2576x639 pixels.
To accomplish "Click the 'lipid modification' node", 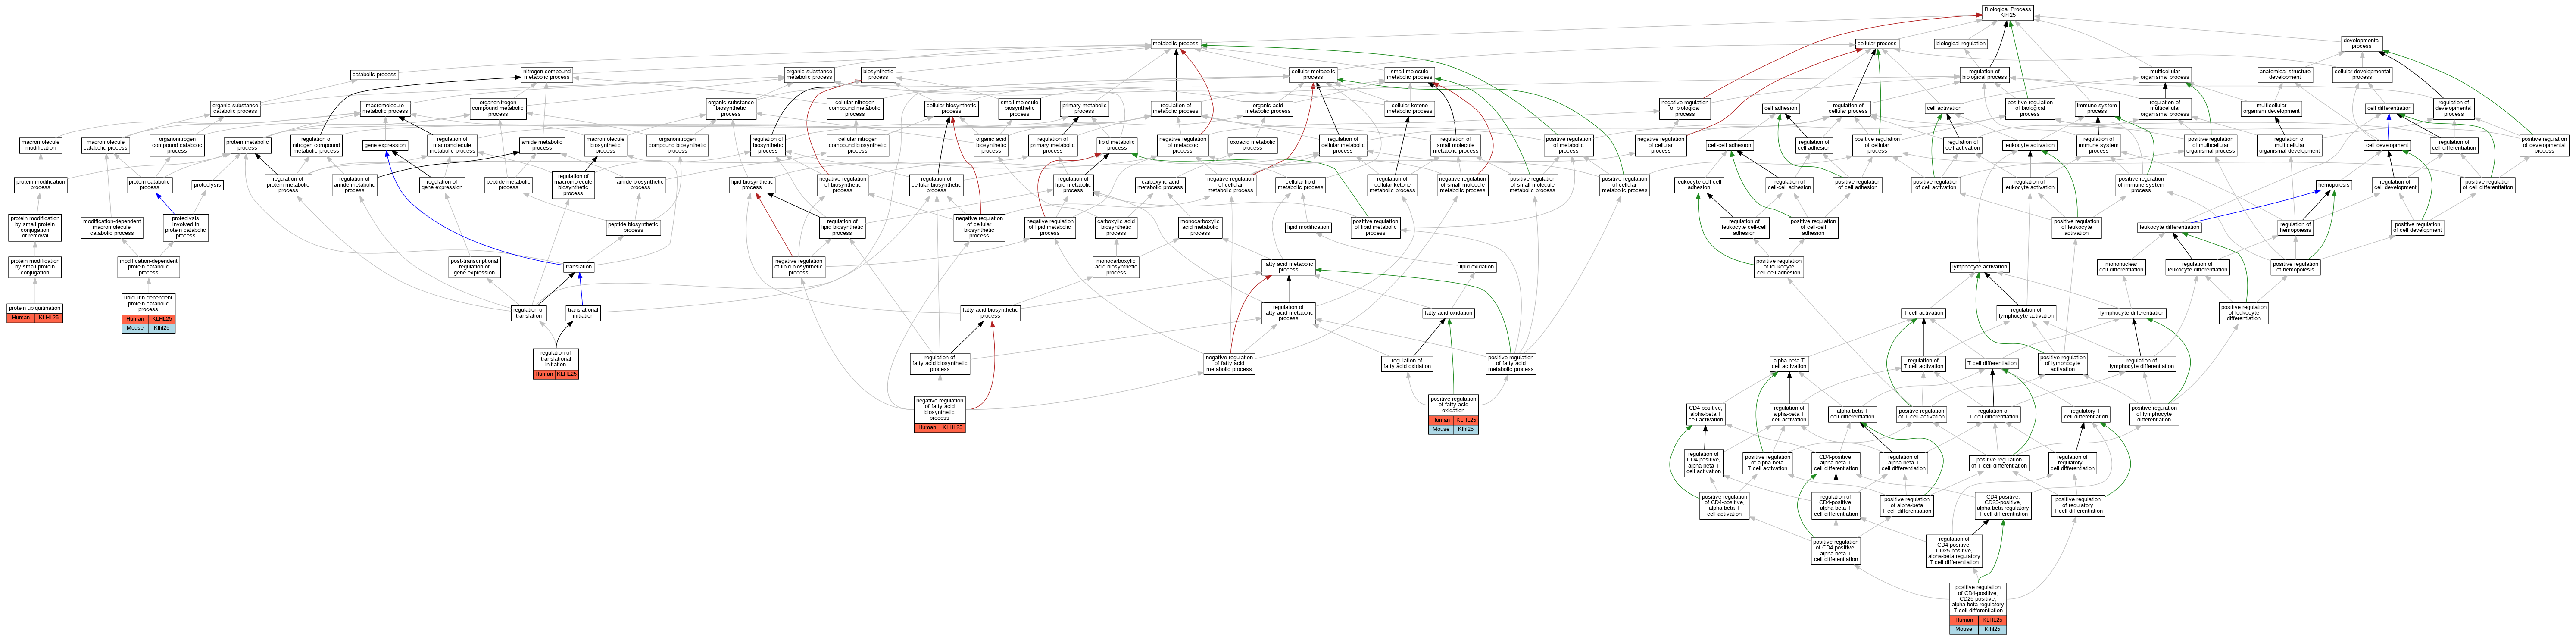I will [x=1308, y=227].
